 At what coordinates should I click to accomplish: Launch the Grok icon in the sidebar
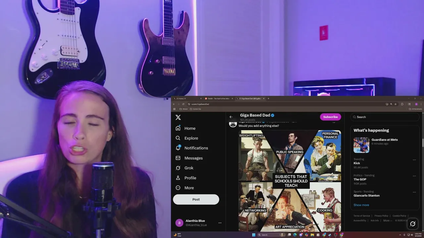(178, 168)
